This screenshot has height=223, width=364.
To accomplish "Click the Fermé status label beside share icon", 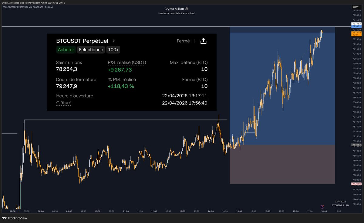I will pyautogui.click(x=183, y=41).
